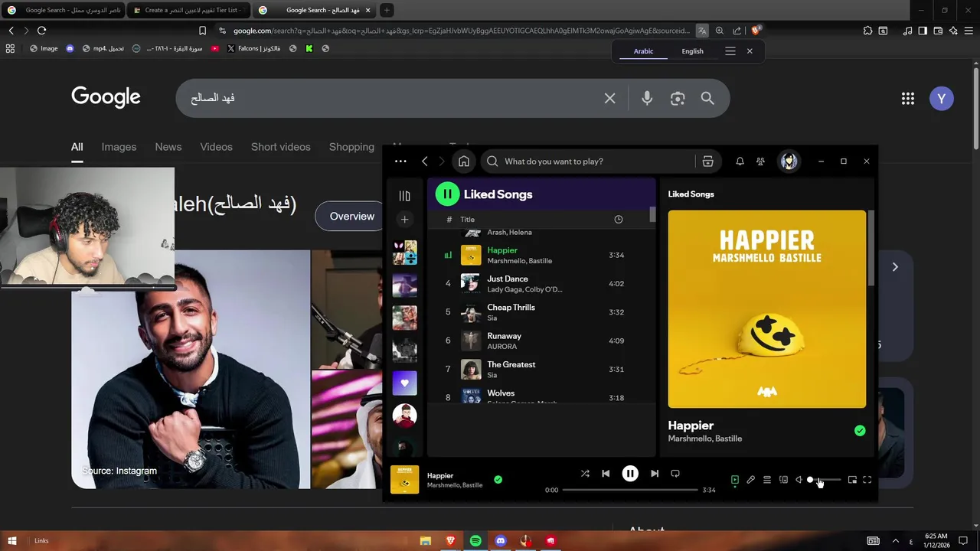980x551 pixels.
Task: Switch to Google Videos tab
Action: 216,147
